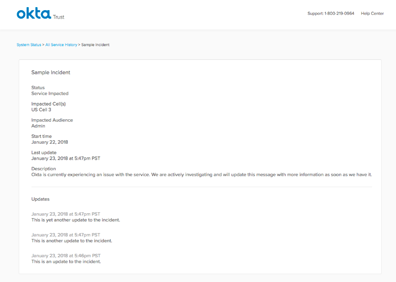Image resolution: width=396 pixels, height=282 pixels.
Task: Click the support phone number 1-800-219-0964
Action: [x=339, y=14]
